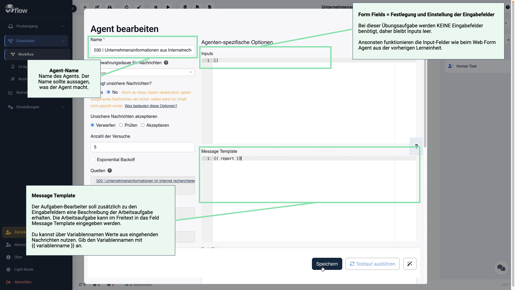This screenshot has height=290, width=515.
Task: Select Workflow in the sidebar
Action: (x=26, y=54)
